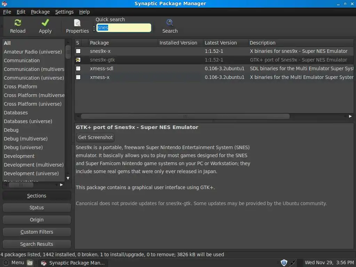Select the xmess-sdl package name

[x=102, y=68]
